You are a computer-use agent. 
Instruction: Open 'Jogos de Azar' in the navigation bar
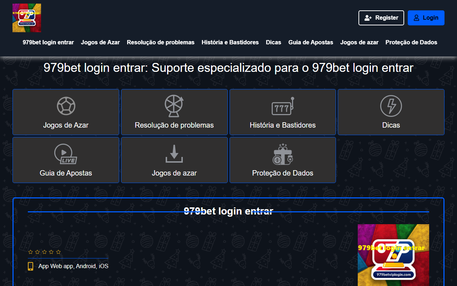click(100, 42)
